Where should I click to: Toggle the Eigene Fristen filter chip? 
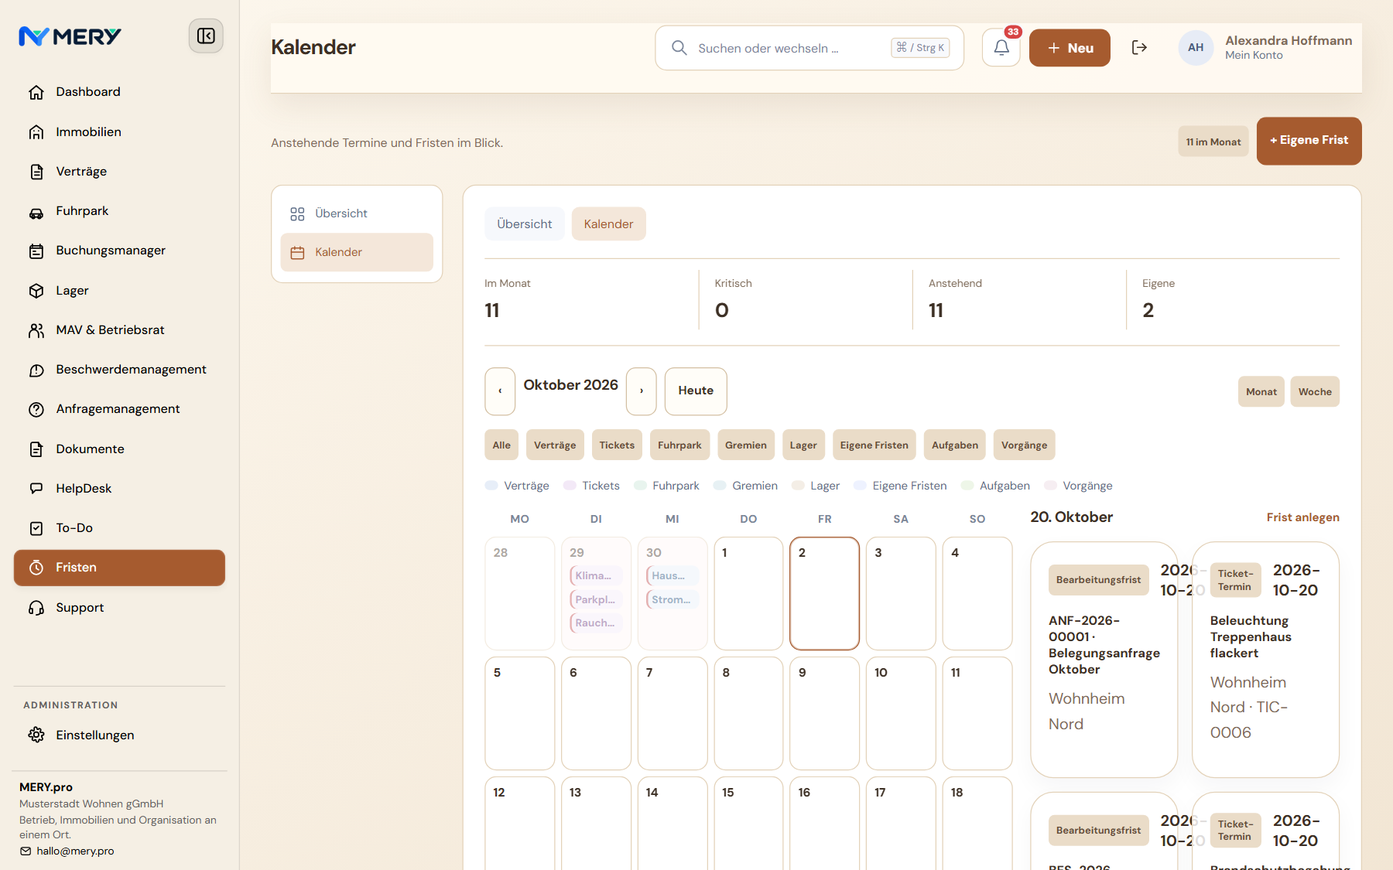click(x=874, y=445)
